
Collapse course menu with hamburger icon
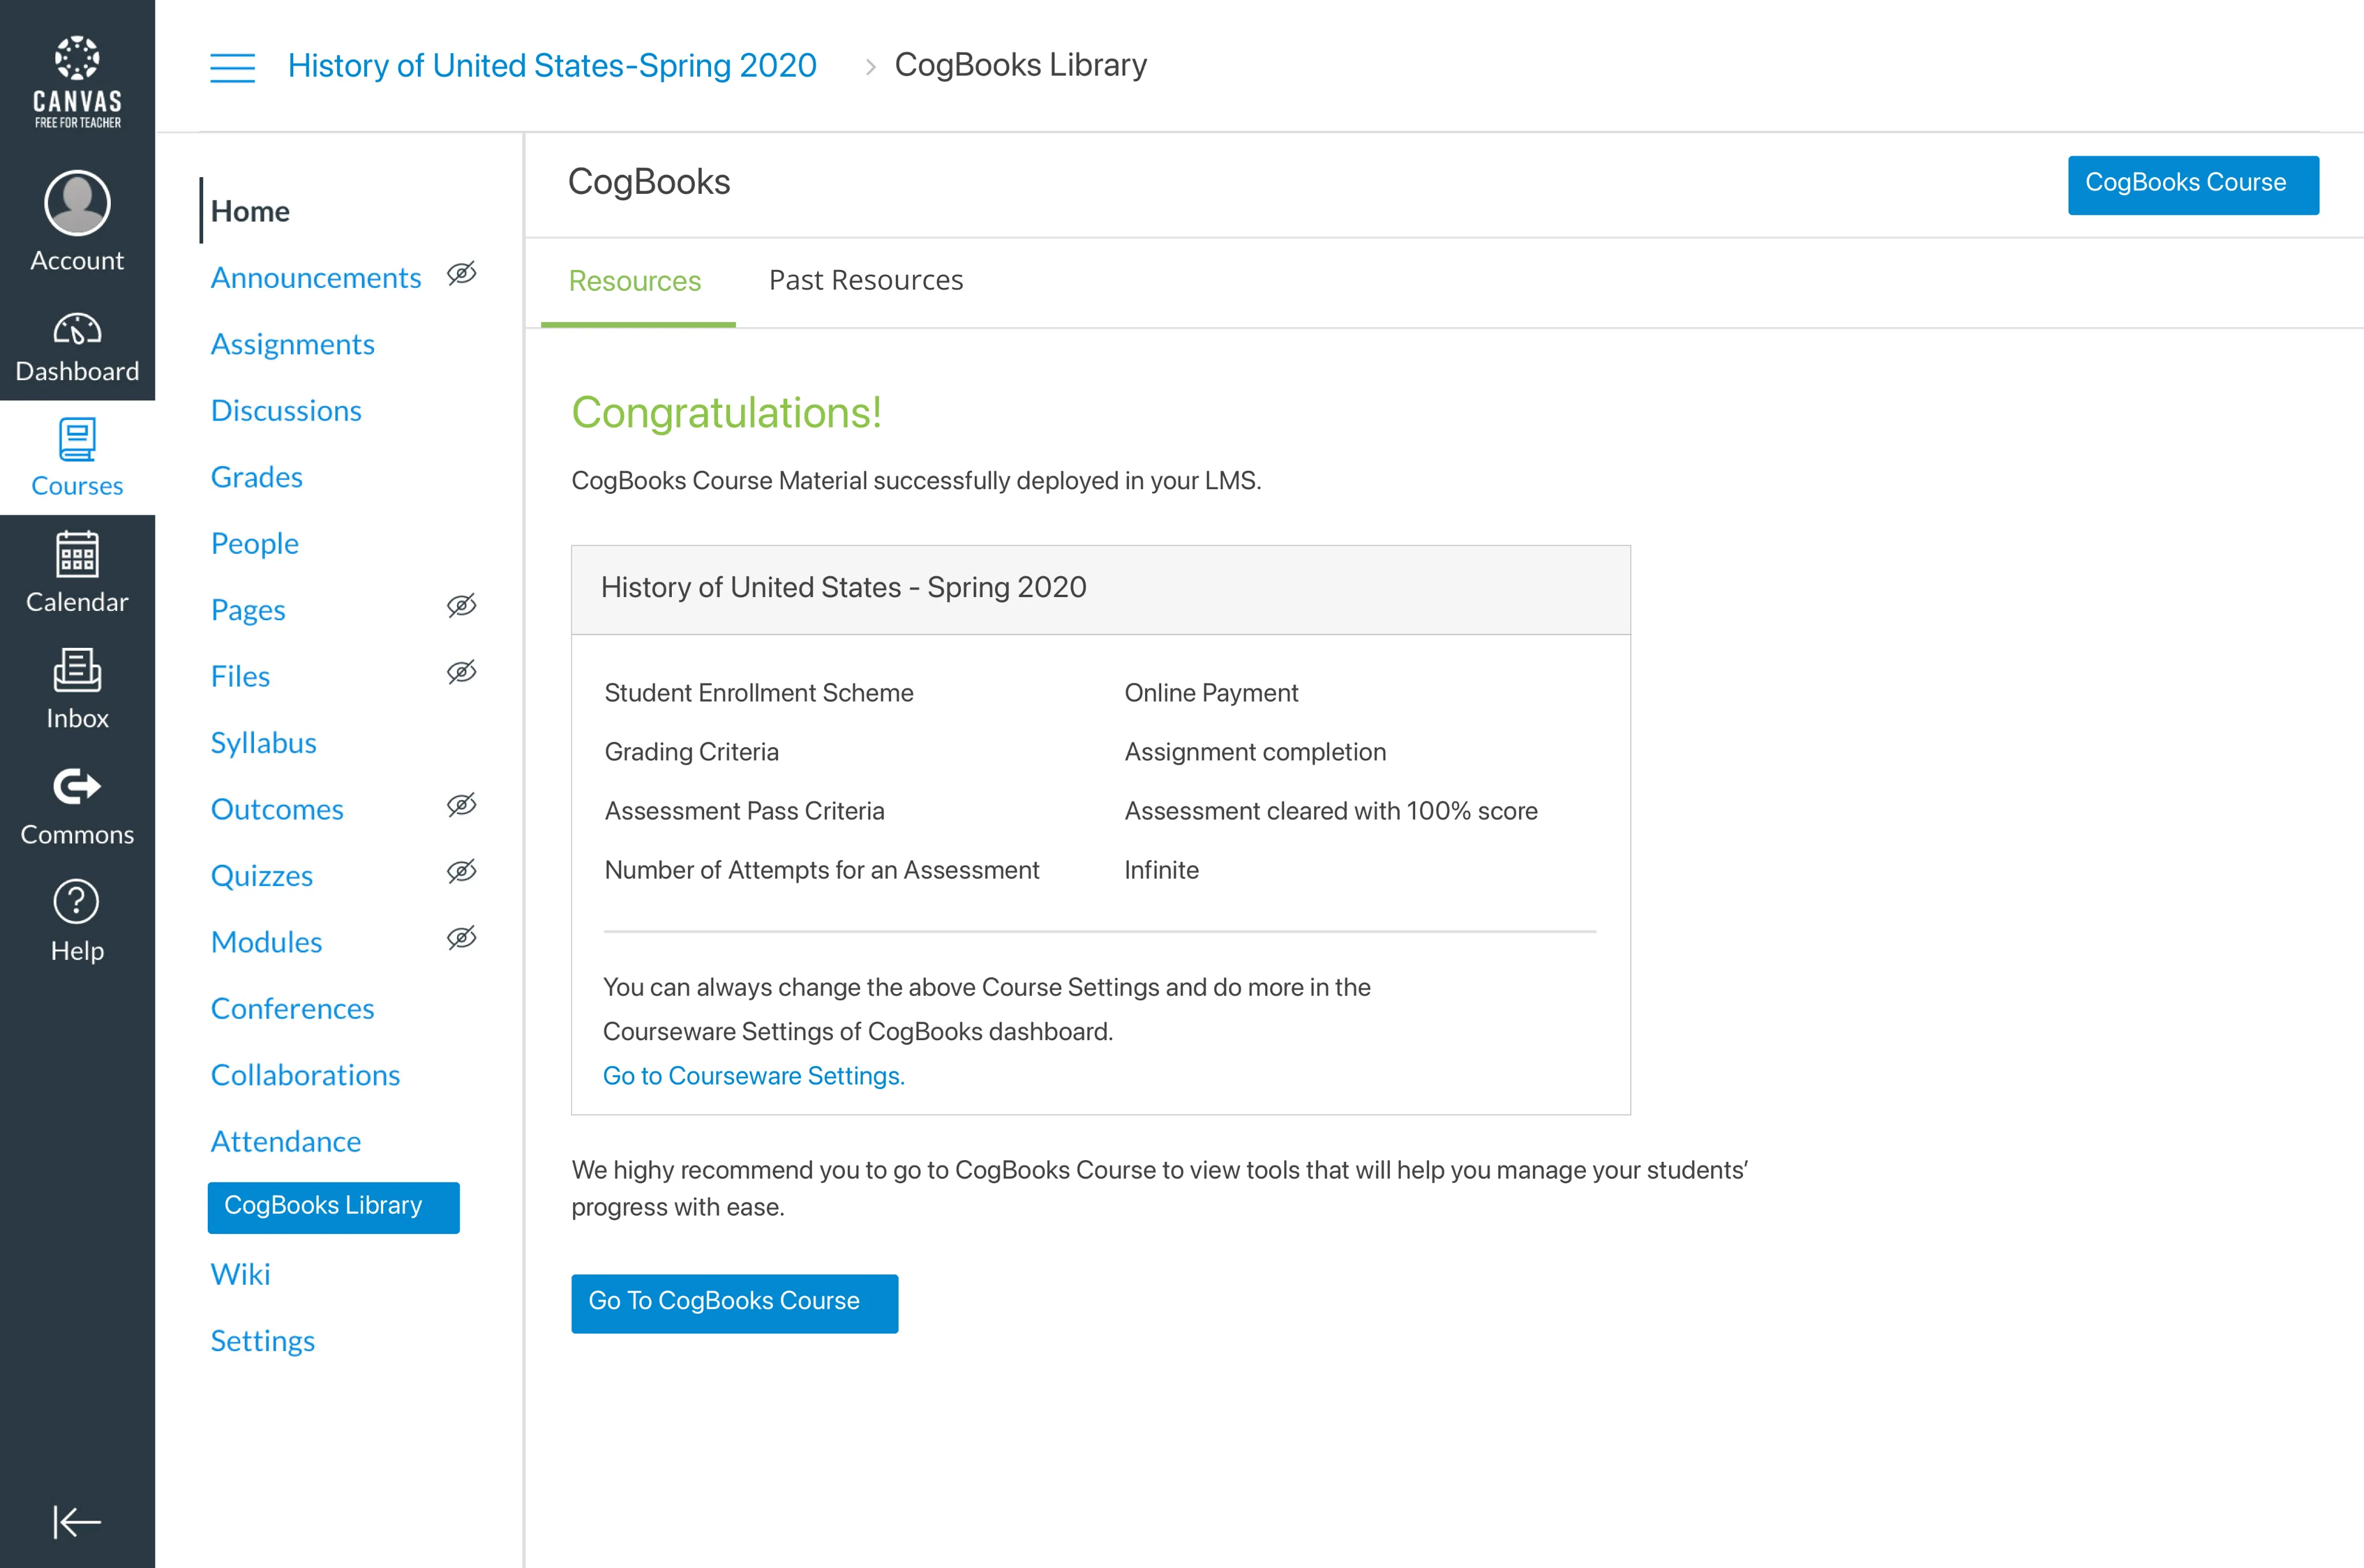point(232,67)
